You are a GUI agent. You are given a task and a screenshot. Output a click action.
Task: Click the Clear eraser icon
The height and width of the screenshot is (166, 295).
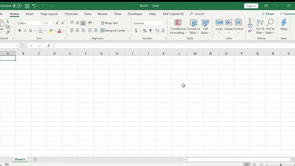250,30
